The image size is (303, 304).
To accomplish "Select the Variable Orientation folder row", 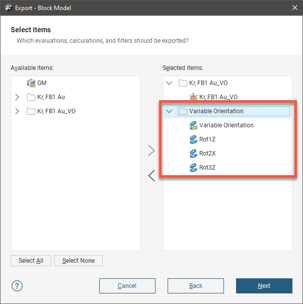I will click(216, 111).
